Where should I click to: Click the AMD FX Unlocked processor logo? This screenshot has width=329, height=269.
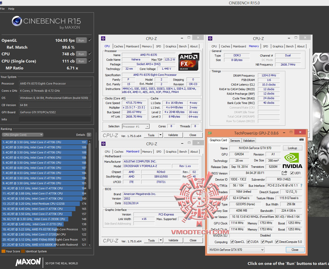(x=189, y=62)
